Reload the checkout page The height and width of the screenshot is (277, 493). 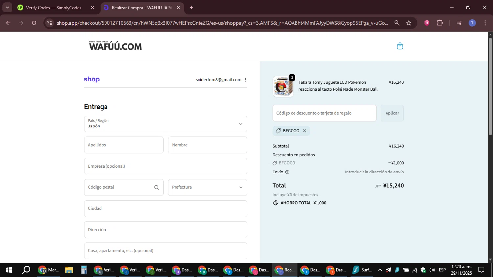click(34, 23)
